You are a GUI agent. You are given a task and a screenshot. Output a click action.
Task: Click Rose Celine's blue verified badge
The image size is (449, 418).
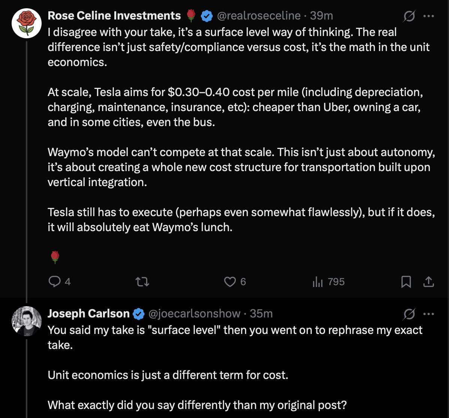207,16
